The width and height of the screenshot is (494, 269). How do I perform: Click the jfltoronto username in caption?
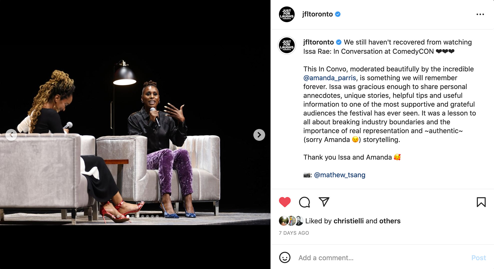(319, 42)
